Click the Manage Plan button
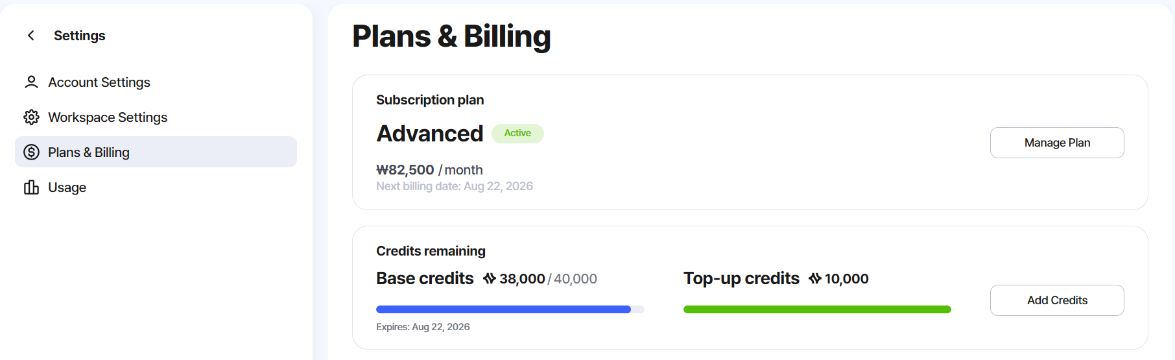 1057,143
